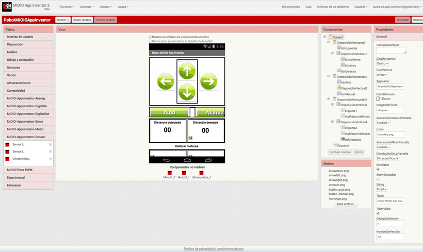The height and width of the screenshot is (252, 423).
Task: Toggle the TitleVisible checkbox
Action: [x=378, y=213]
